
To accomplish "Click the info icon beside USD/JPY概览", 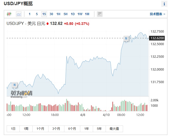I will [x=164, y=4].
